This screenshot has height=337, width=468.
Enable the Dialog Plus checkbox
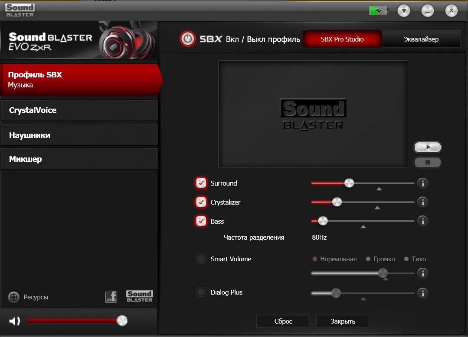pyautogui.click(x=201, y=292)
